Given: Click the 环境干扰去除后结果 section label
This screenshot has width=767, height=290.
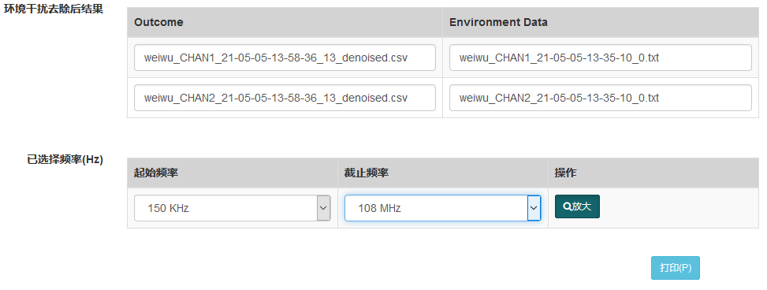Looking at the screenshot, I should tap(54, 9).
